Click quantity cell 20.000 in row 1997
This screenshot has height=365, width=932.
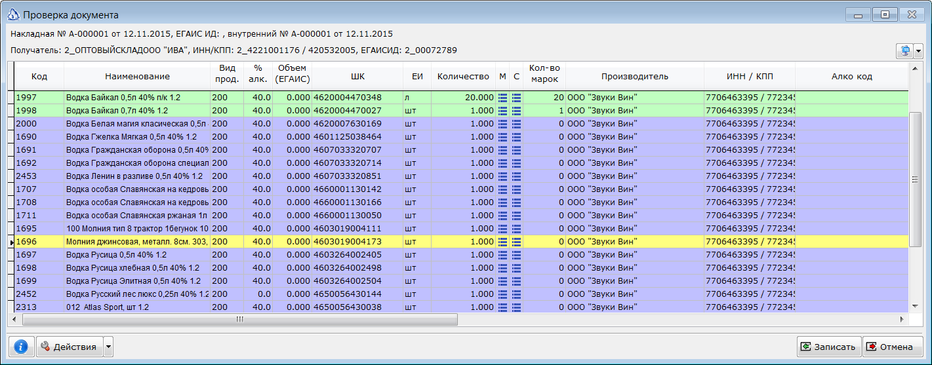463,97
